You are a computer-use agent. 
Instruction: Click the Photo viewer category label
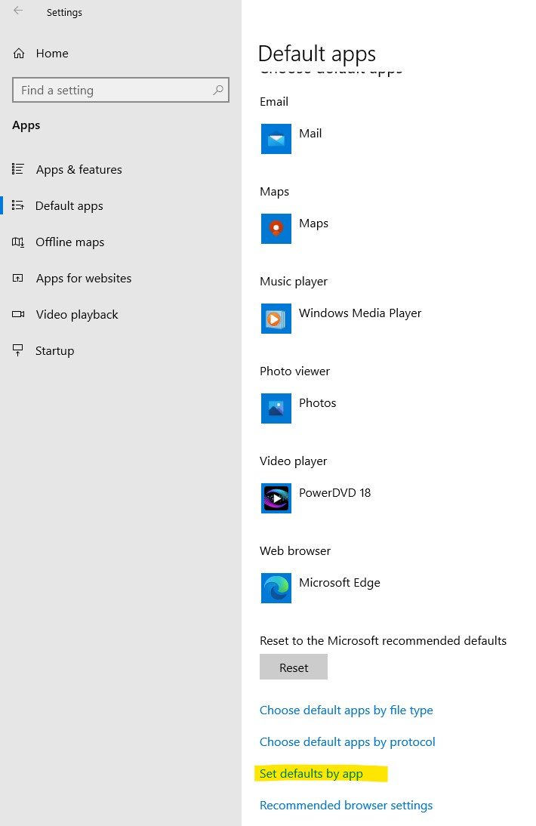coord(294,371)
